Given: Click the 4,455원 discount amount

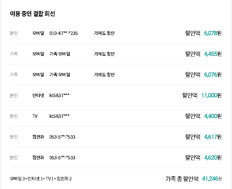Looking at the screenshot, I should (x=213, y=54).
